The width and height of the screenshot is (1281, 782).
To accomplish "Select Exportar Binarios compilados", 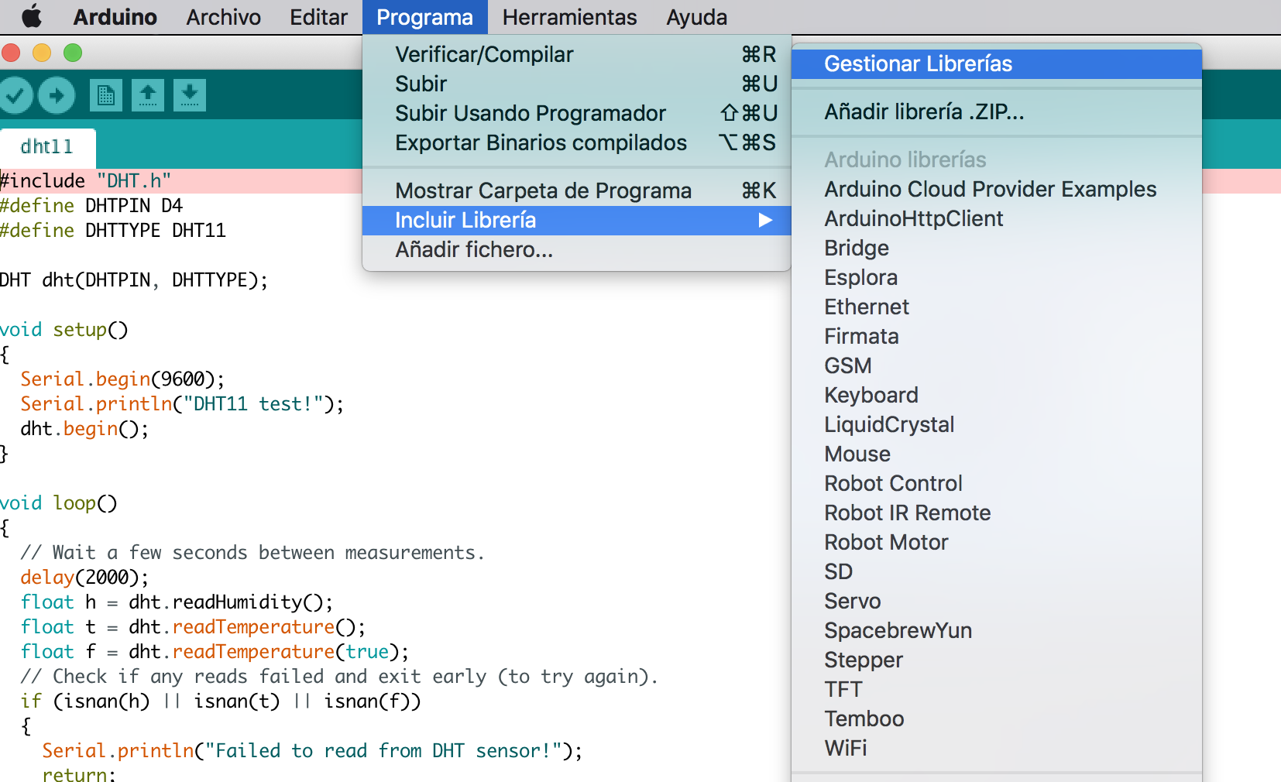I will [577, 142].
